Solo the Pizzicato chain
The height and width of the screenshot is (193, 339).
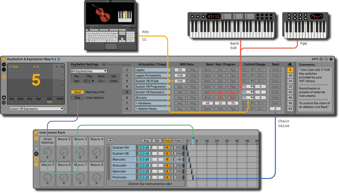(173, 177)
